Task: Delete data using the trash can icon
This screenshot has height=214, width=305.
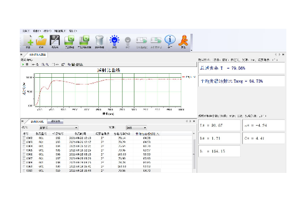Action: pos(99,40)
